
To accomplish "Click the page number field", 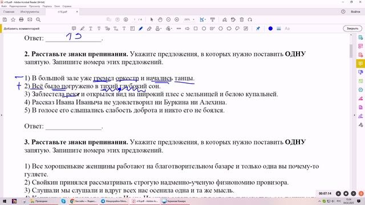I will (135, 20).
